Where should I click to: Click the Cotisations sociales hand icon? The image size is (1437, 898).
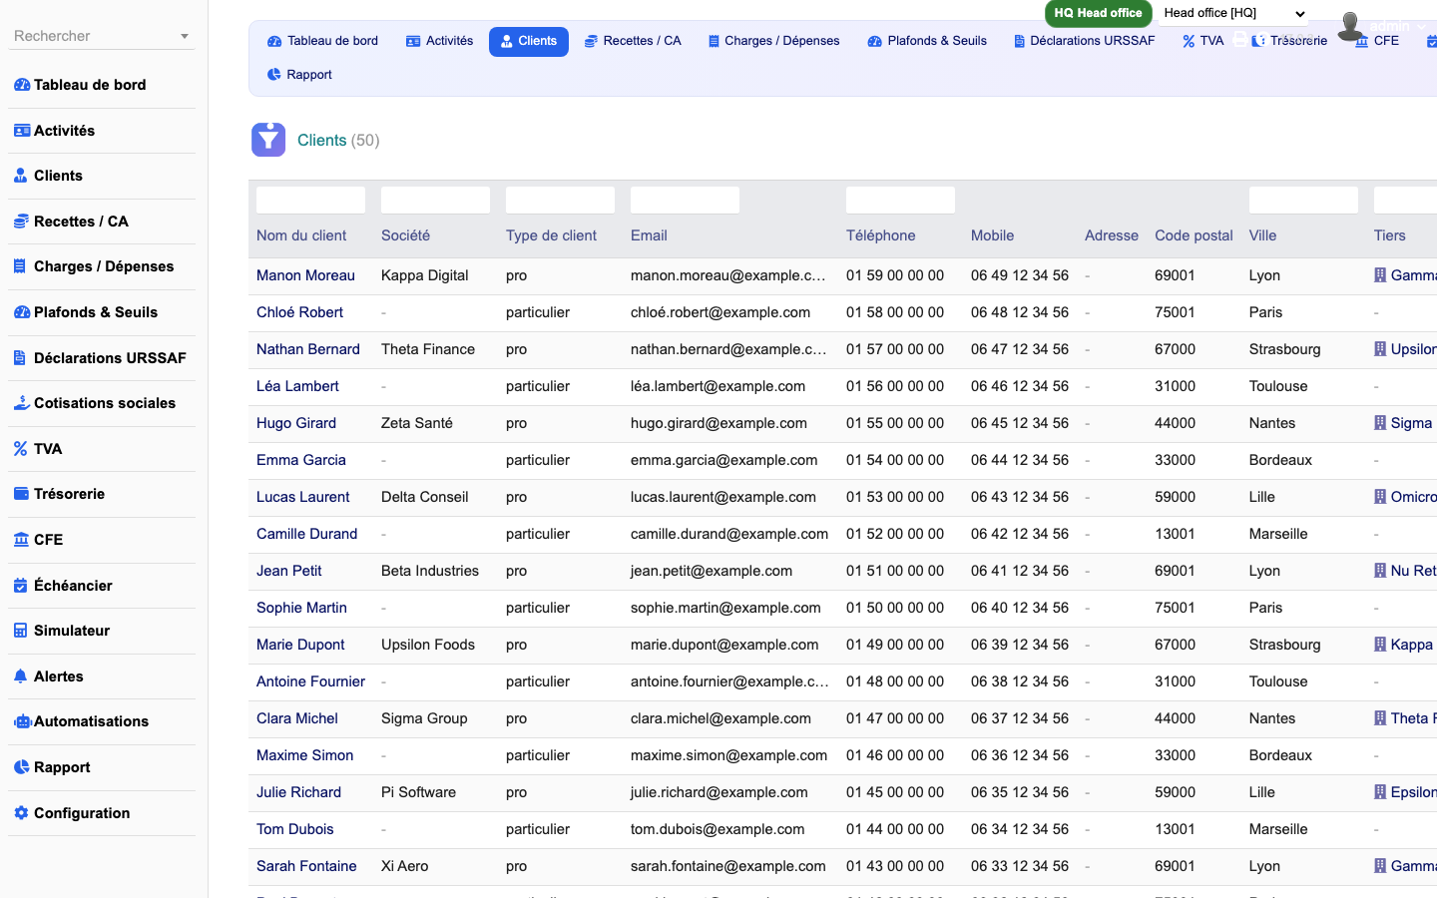point(21,403)
